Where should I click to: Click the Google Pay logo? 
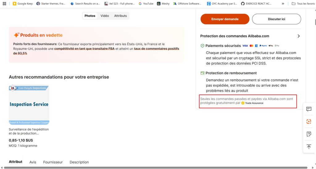pyautogui.click(x=277, y=46)
